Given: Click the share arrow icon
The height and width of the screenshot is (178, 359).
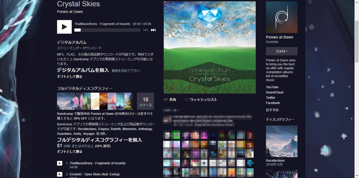Looking at the screenshot, I should [x=166, y=100].
